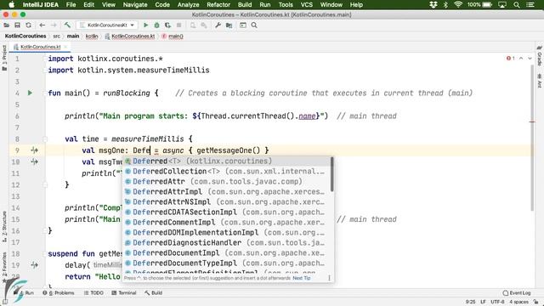
Task: Run with coverage icon in the toolbar
Action: coord(168,25)
